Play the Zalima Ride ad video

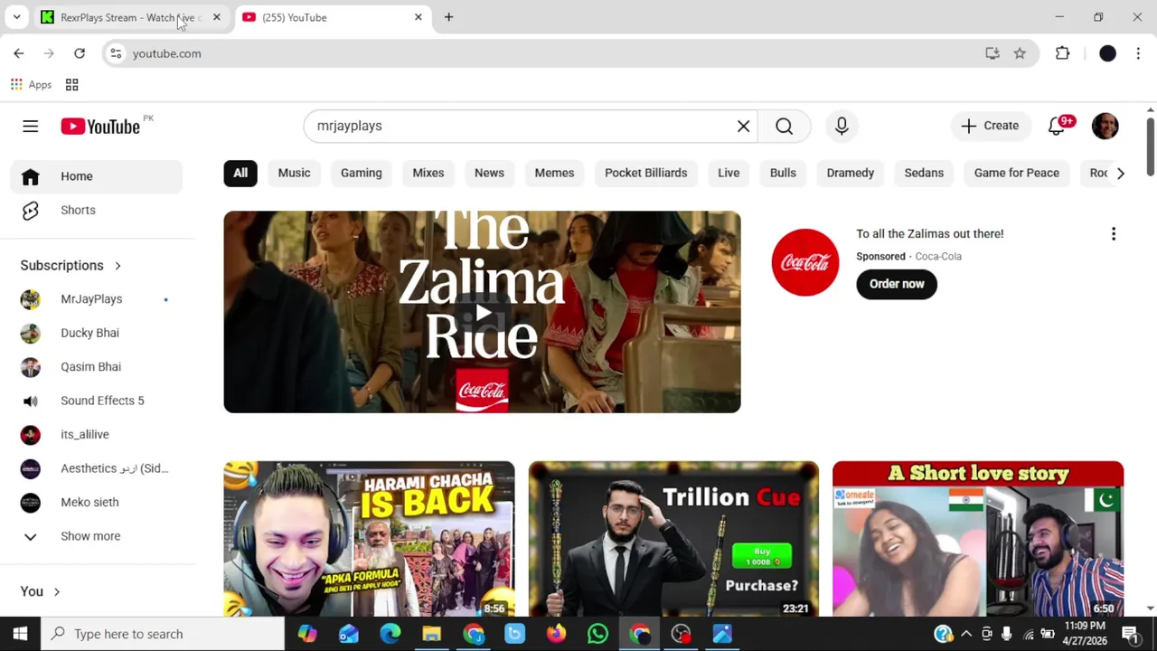[x=482, y=312]
